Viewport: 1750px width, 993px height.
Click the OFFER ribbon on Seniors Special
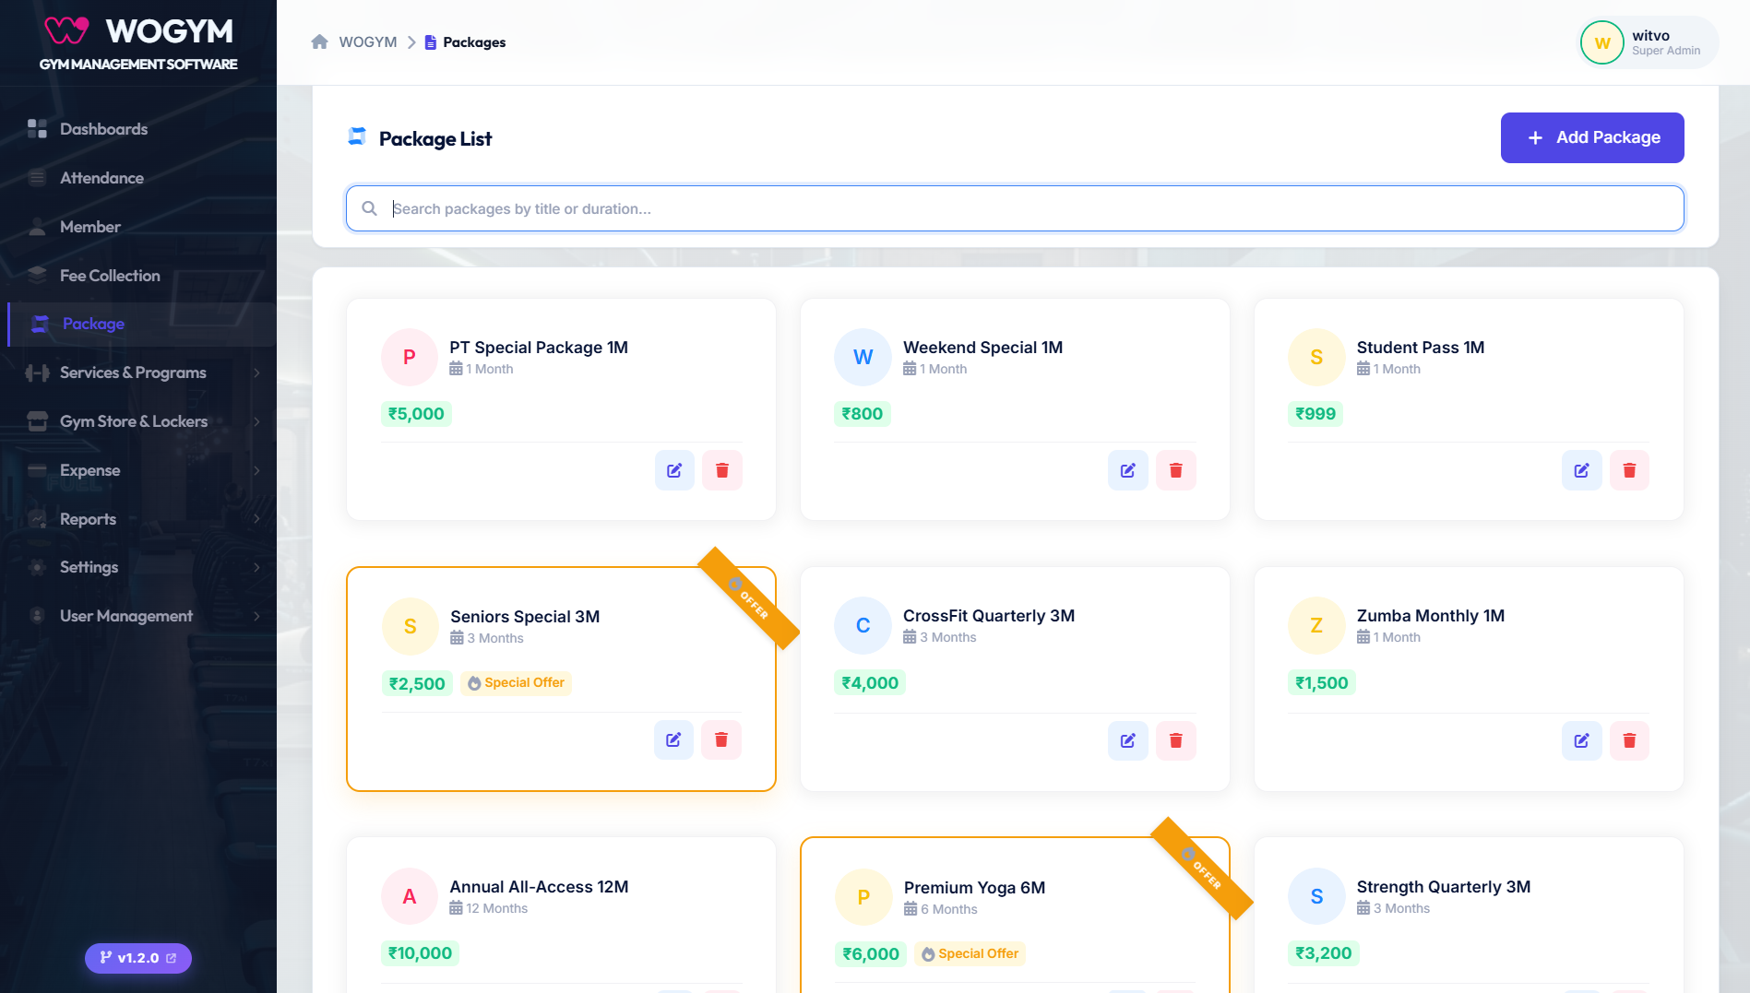click(748, 598)
